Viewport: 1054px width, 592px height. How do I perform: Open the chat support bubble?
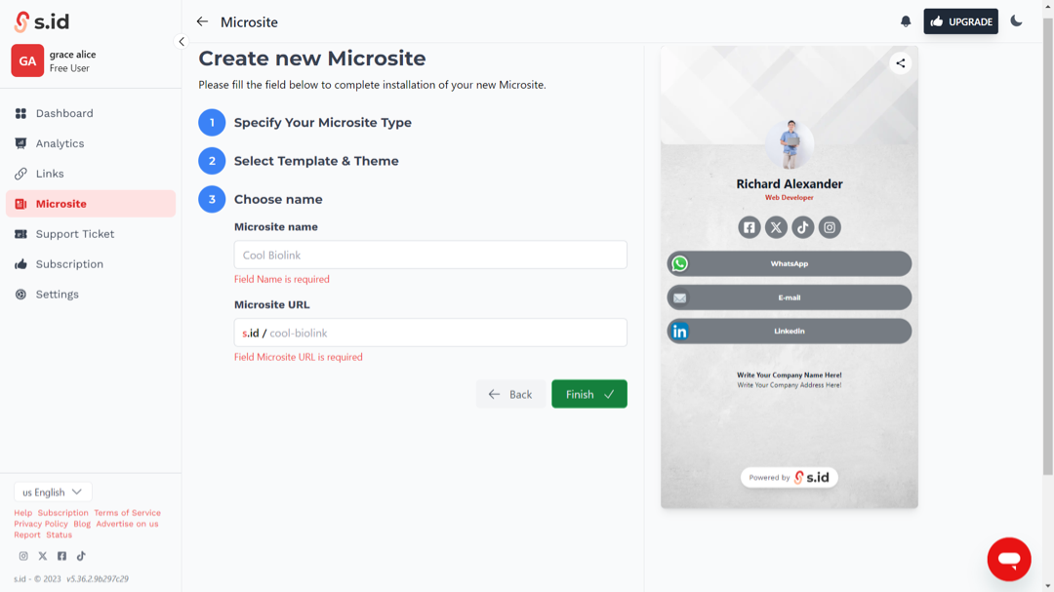tap(1009, 559)
